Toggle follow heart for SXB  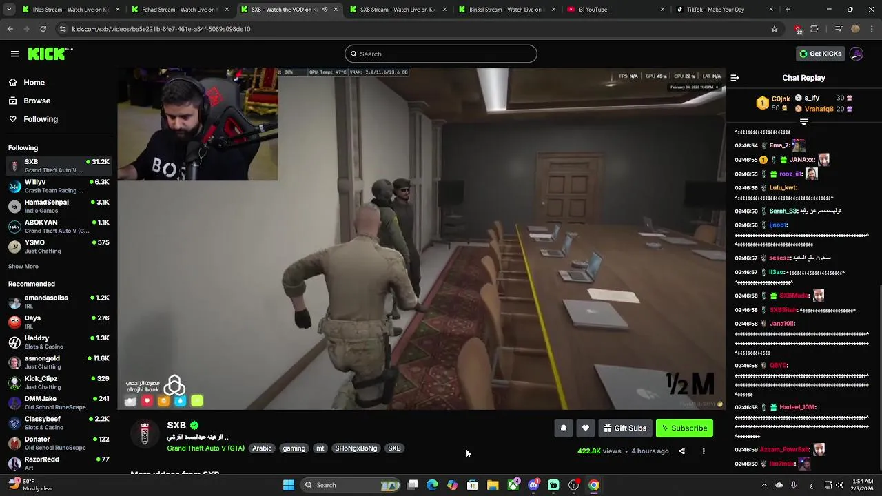point(585,428)
